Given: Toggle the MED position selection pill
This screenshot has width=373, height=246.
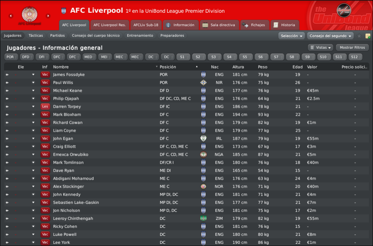Looking at the screenshot, I should pos(89,57).
